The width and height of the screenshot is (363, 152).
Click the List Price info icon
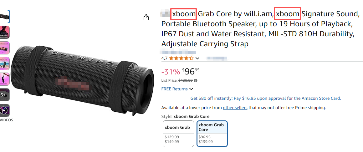pos(196,80)
